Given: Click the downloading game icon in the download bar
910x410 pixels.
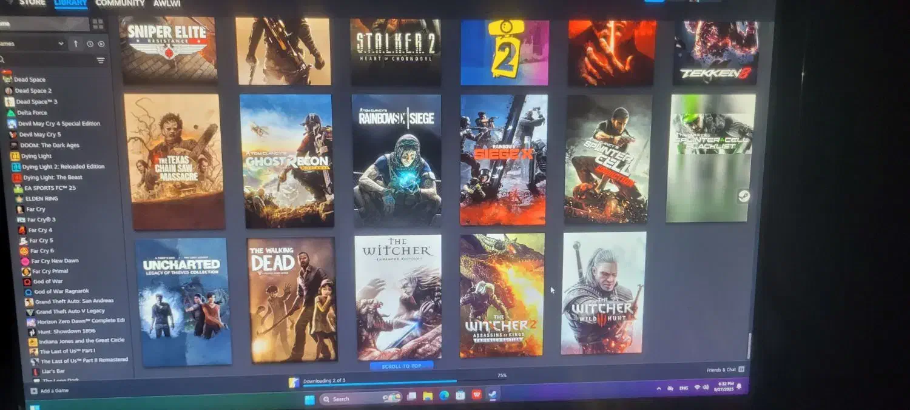Looking at the screenshot, I should [x=294, y=383].
